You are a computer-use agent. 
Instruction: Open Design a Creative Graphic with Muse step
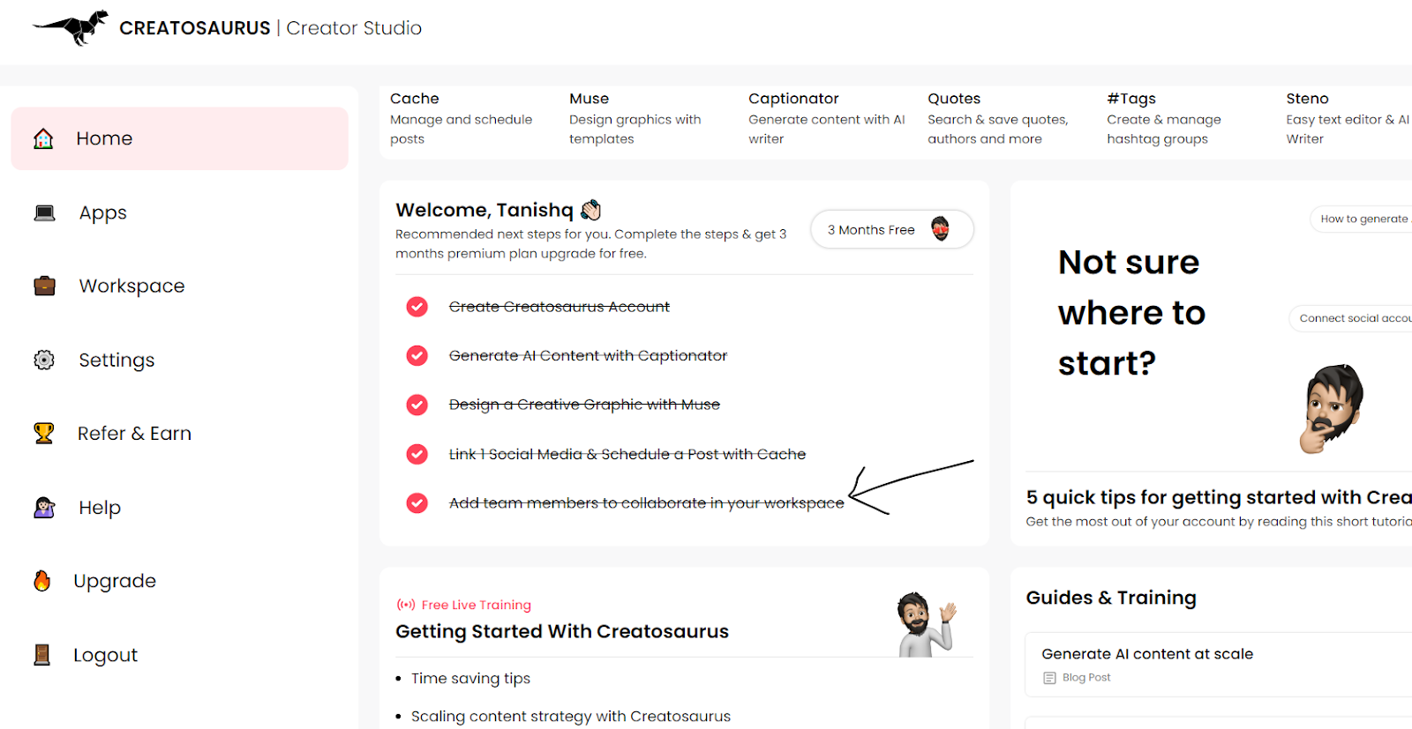[584, 405]
